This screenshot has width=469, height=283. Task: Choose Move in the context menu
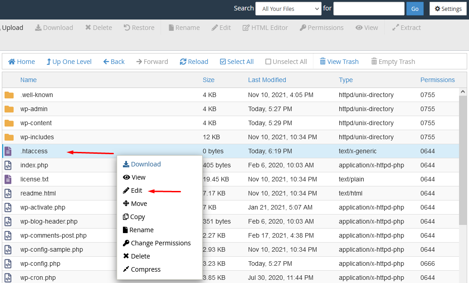135,204
